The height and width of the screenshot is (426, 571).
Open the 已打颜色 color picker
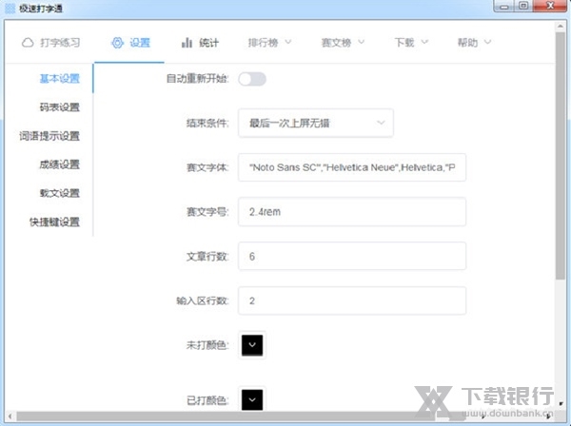[252, 400]
